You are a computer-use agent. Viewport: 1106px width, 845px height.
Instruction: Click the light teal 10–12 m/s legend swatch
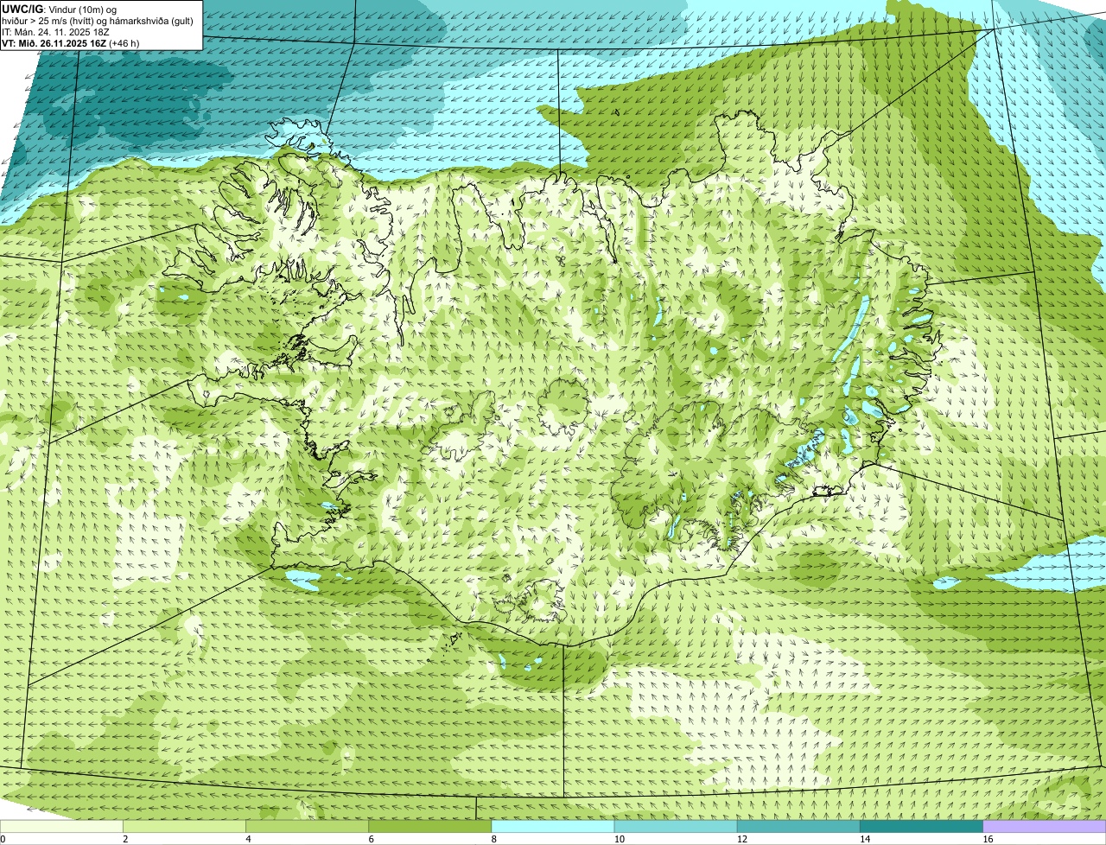(676, 827)
